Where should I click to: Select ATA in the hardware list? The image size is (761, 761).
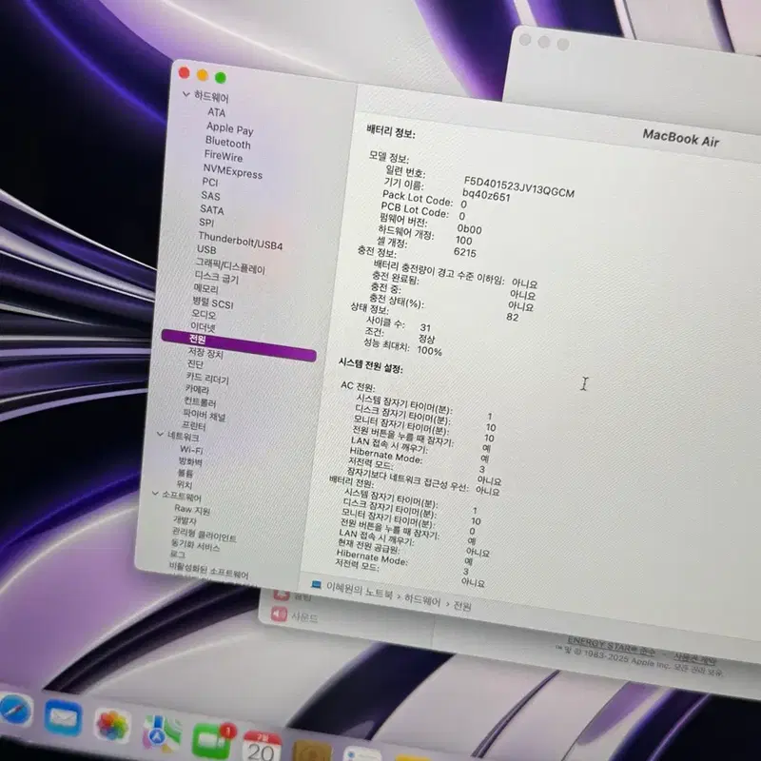[x=217, y=112]
